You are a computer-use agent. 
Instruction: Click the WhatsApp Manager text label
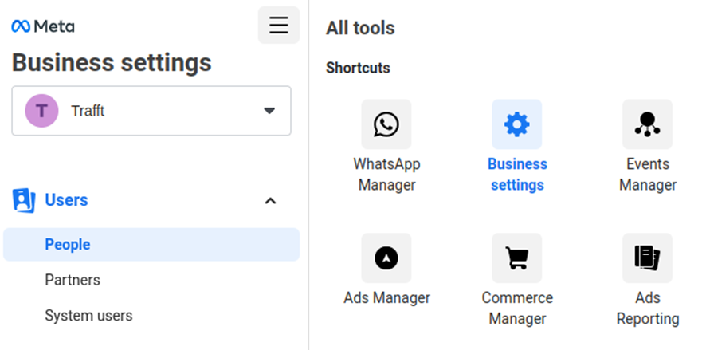(386, 175)
